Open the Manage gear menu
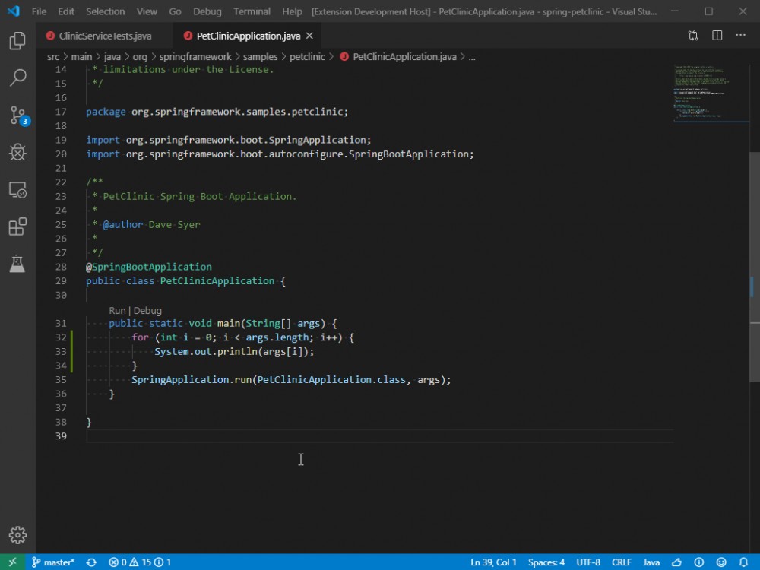This screenshot has width=760, height=570. tap(18, 534)
